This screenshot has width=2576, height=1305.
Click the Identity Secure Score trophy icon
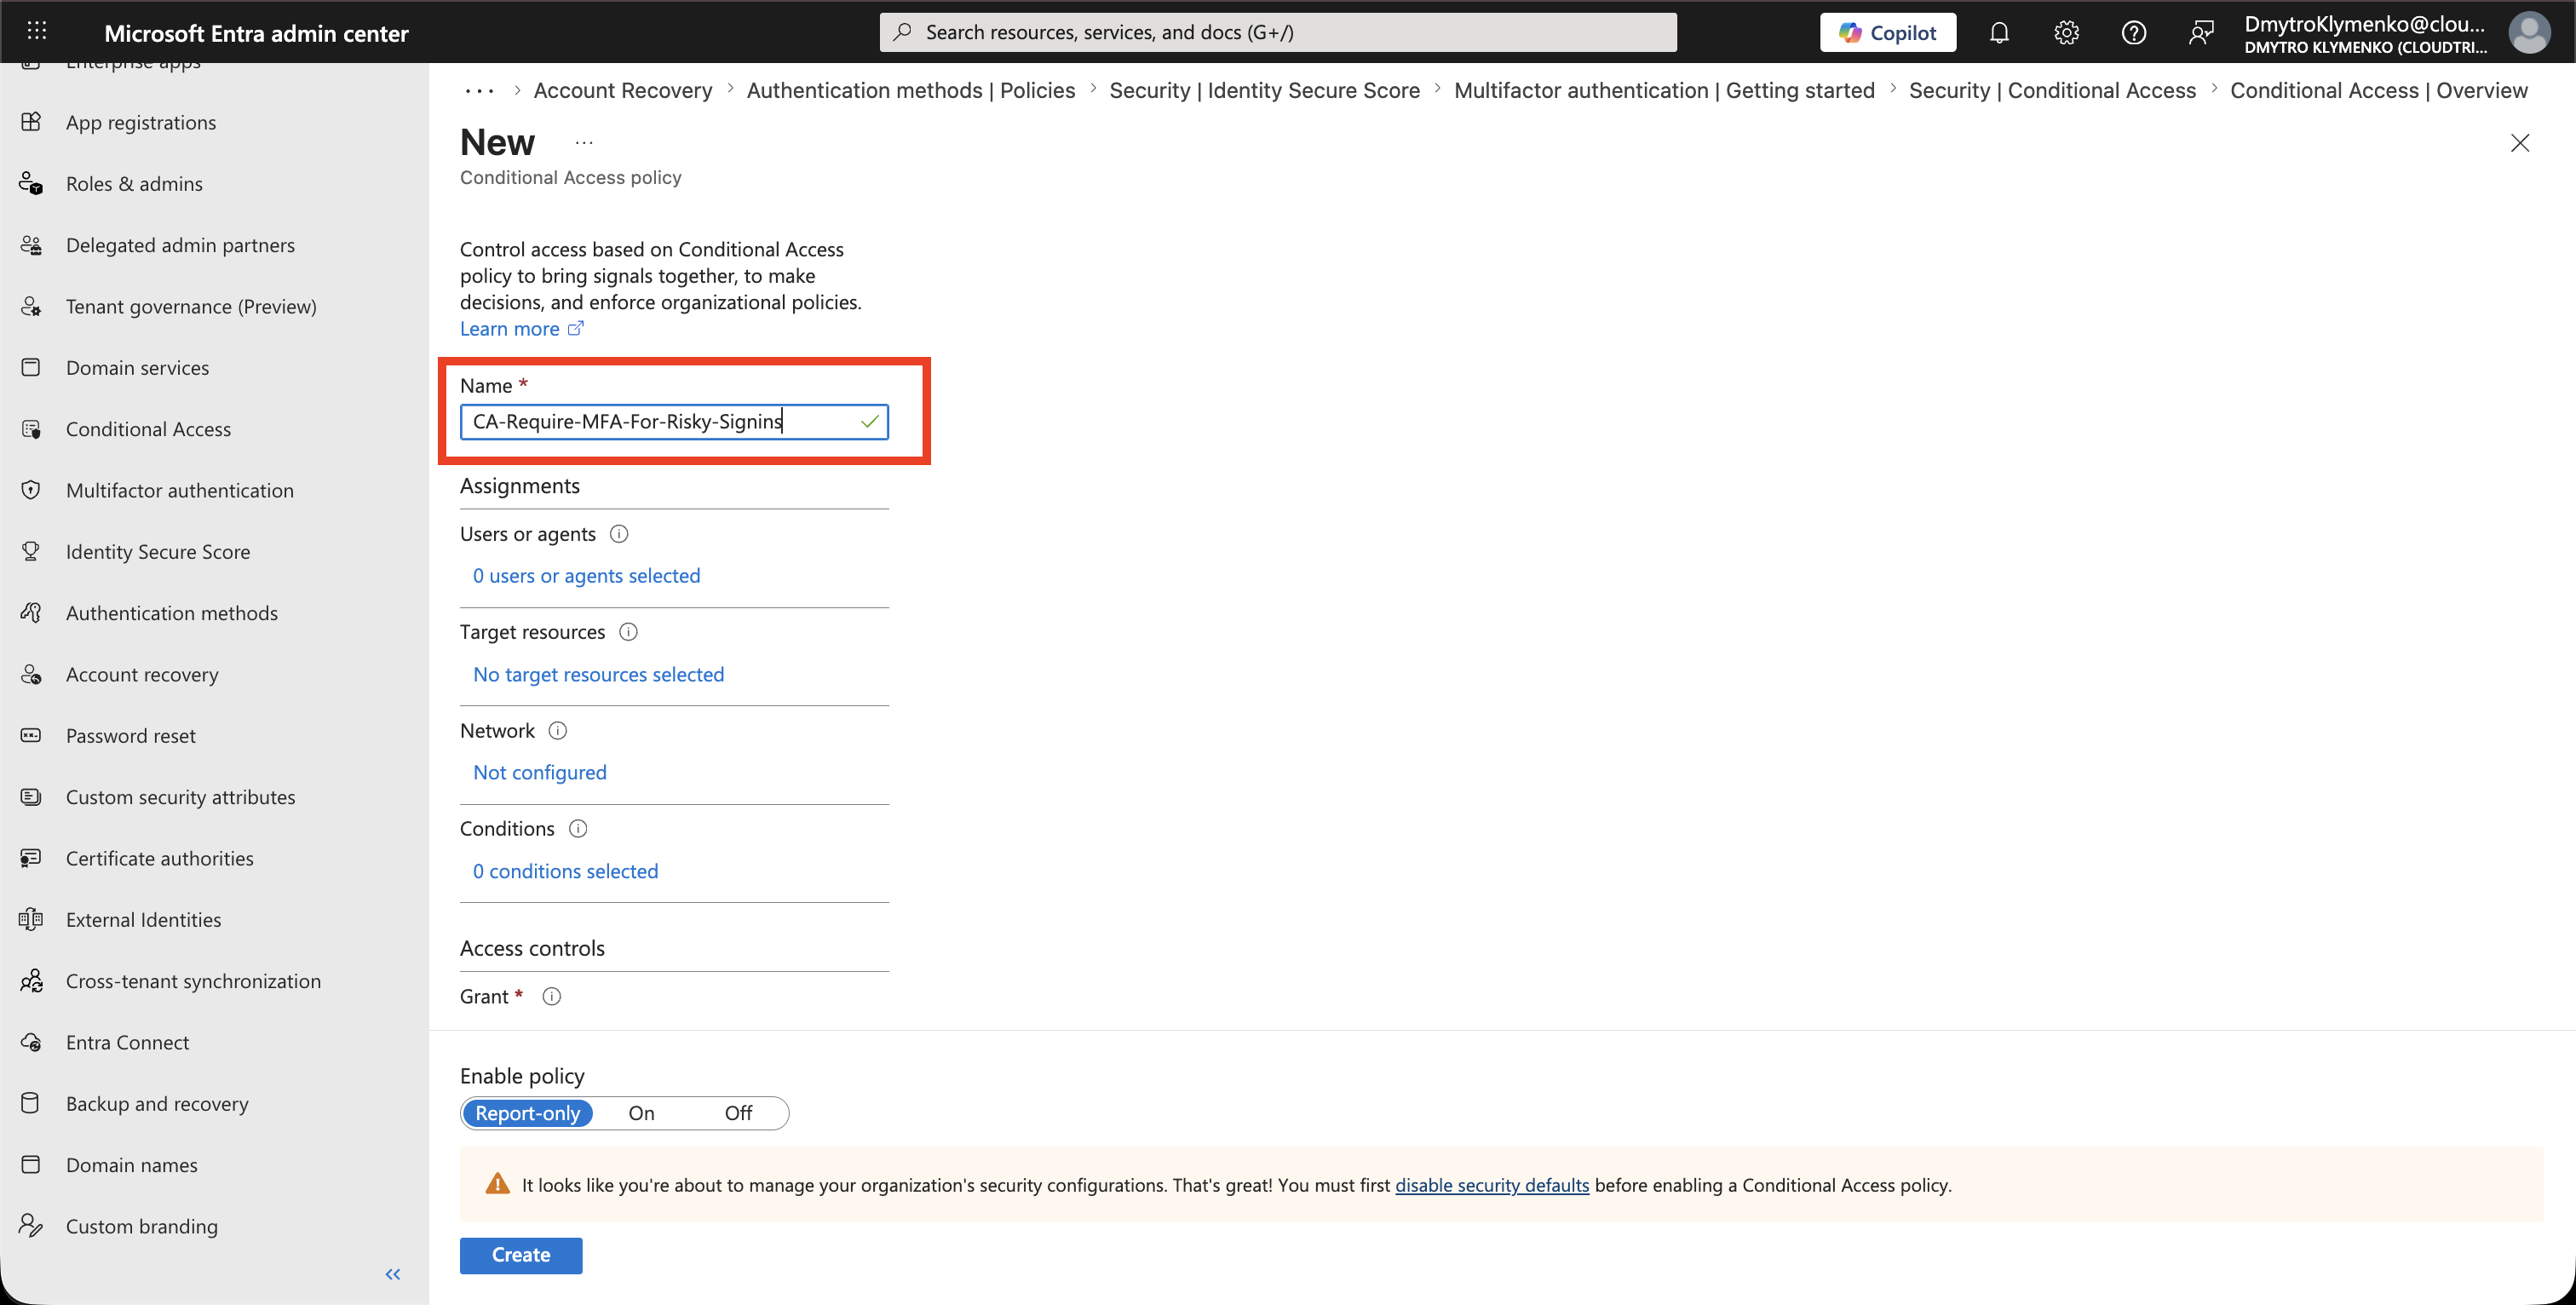(x=31, y=551)
